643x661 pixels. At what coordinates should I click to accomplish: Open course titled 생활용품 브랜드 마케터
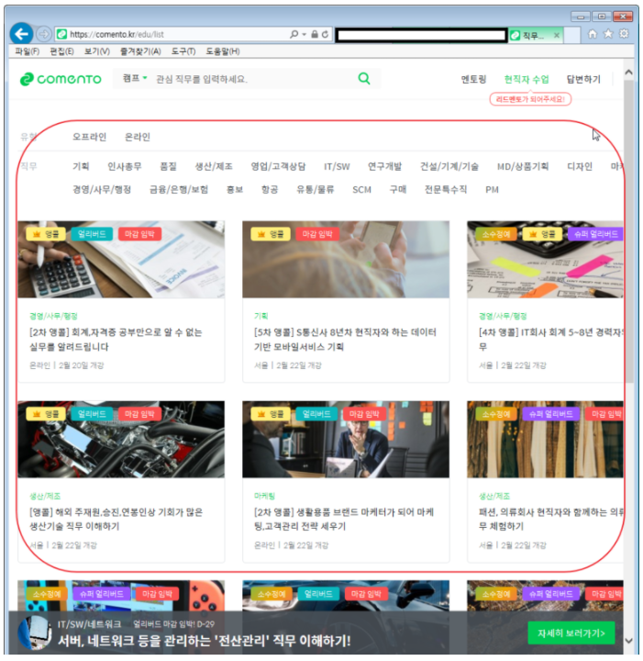point(344,520)
